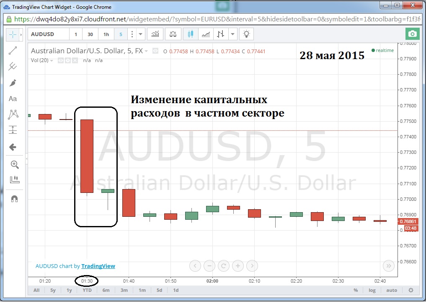The image size is (426, 304).
Task: Toggle percent scale mode
Action: click(x=356, y=290)
